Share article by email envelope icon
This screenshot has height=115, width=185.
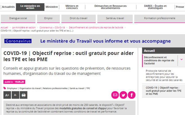115,95
